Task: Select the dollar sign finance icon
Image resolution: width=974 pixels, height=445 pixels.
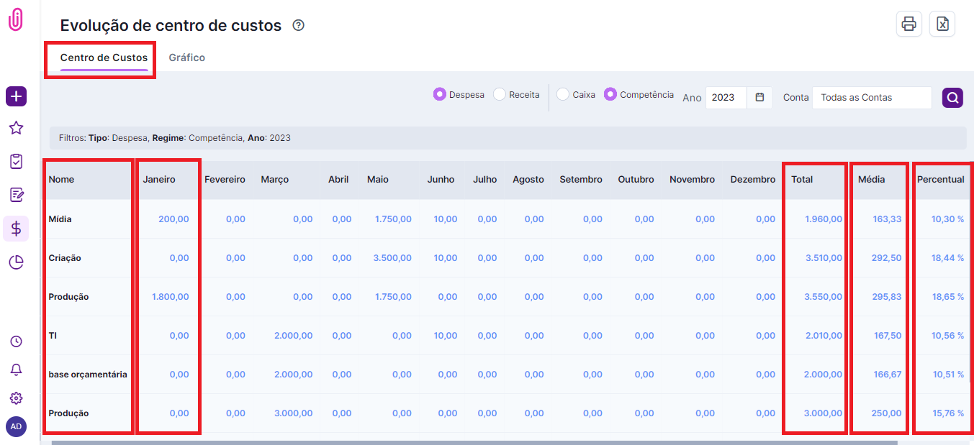Action: coord(16,229)
